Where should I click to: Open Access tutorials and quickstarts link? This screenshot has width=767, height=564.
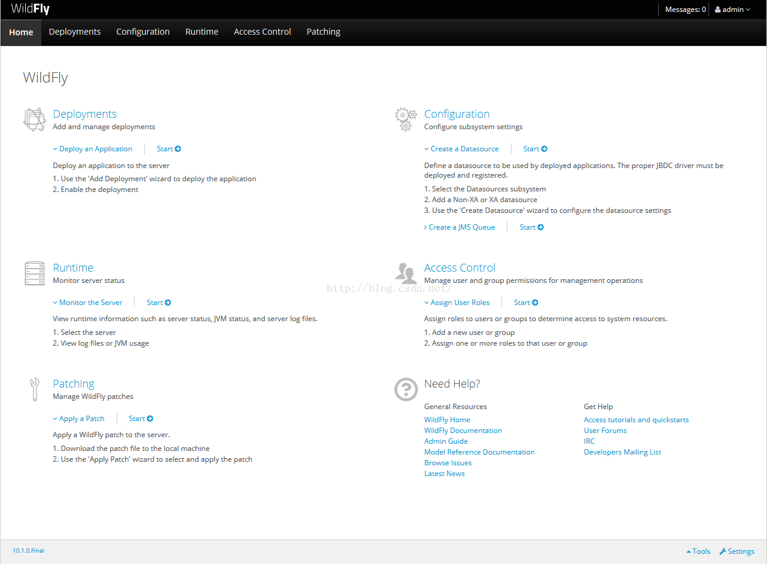click(637, 420)
